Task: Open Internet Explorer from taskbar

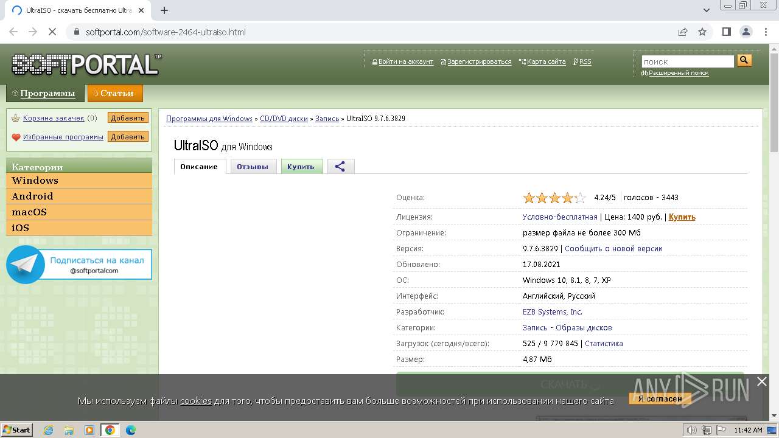Action: tap(48, 430)
